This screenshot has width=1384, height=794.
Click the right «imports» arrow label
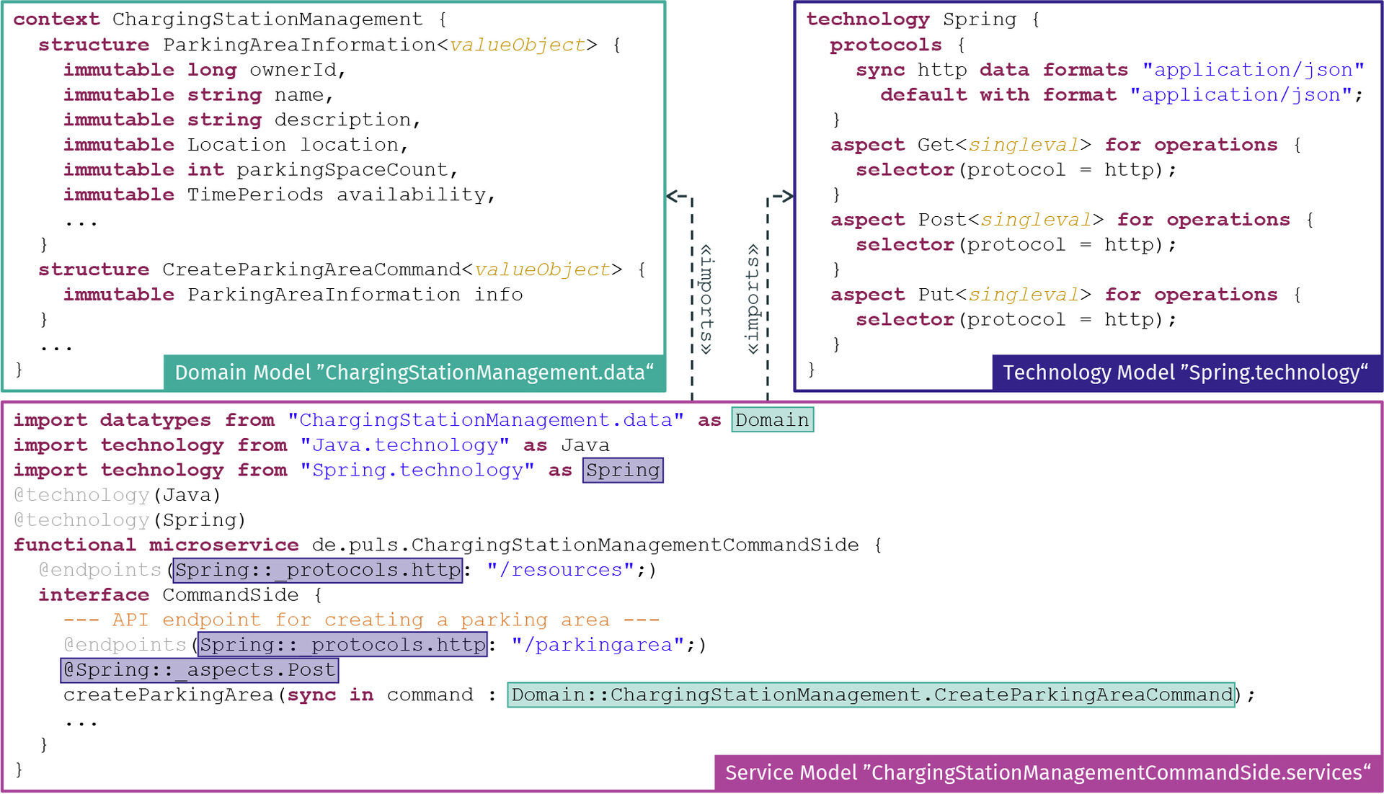pos(753,299)
